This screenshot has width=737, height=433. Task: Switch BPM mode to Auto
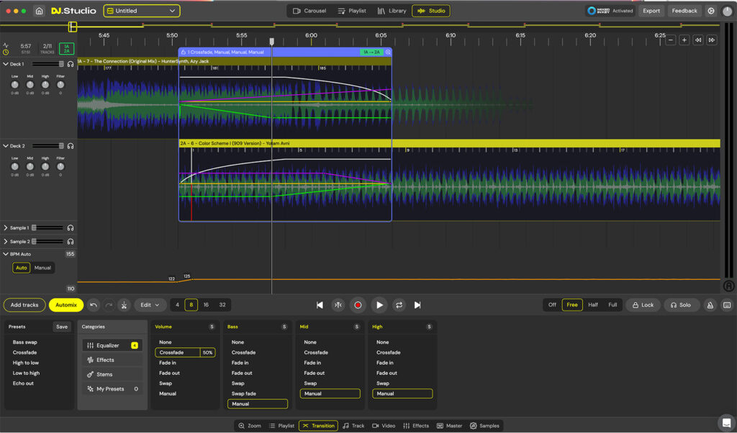click(x=21, y=268)
